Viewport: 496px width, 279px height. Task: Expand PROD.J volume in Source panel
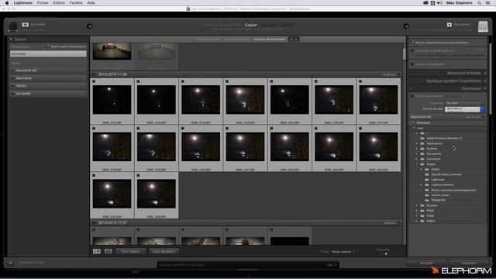tap(13, 86)
